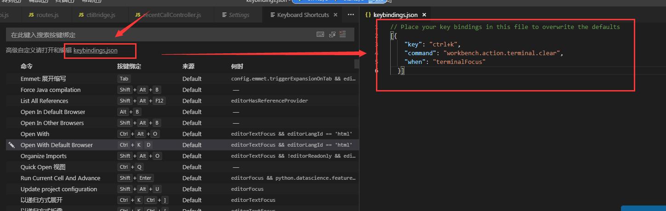This screenshot has width=666, height=211.
Task: Click the Shift+Alt+F12 keybinding
Action: [142, 101]
